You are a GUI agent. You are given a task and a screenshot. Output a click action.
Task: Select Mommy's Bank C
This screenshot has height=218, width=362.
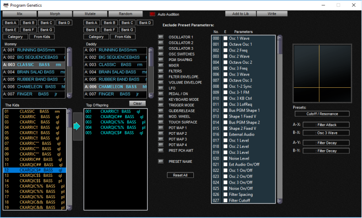[46, 23]
